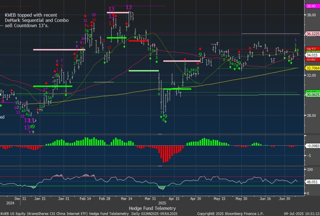The width and height of the screenshot is (320, 216).
Task: Select the 48.051 oscillator value tag
Action: click(312, 182)
